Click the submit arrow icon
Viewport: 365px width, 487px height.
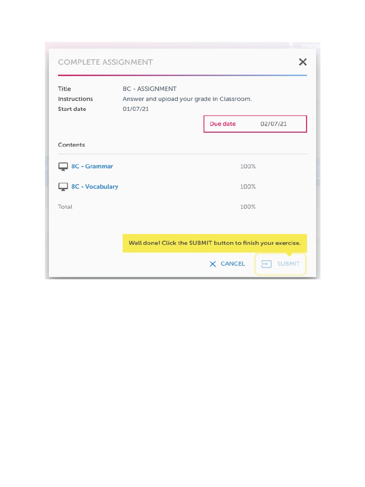pos(267,264)
